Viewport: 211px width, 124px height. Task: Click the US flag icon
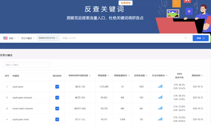(5, 38)
